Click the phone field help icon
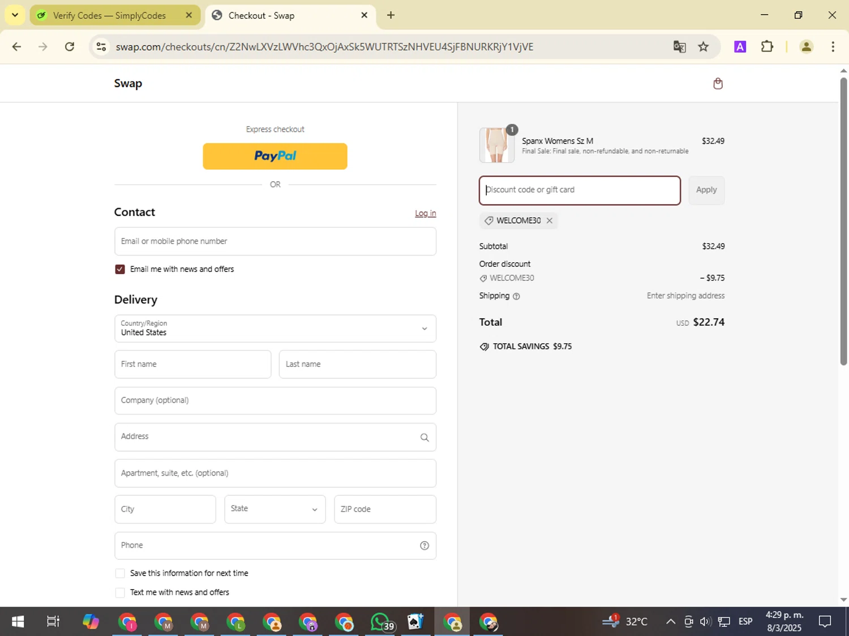Screen dimensions: 849x636 click(x=424, y=546)
